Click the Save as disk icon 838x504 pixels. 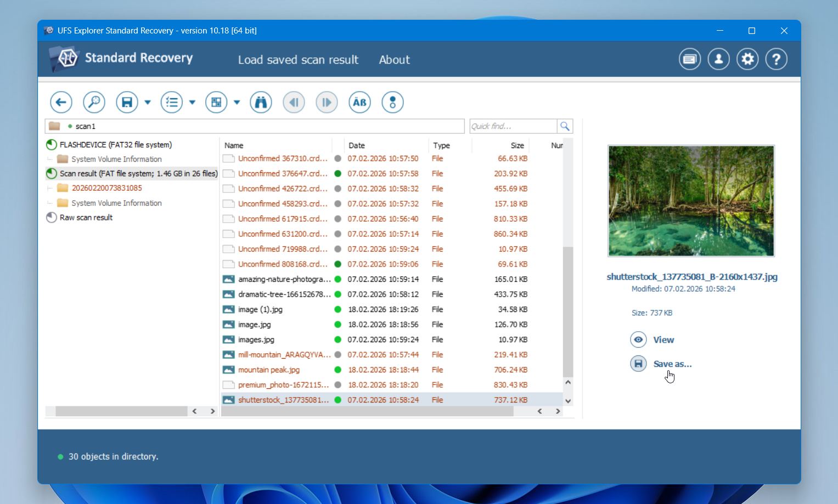(x=638, y=364)
